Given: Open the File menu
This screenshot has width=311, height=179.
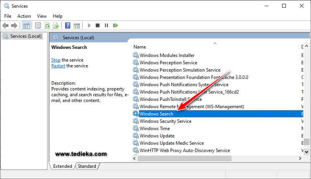Looking at the screenshot, I should tap(8, 16).
